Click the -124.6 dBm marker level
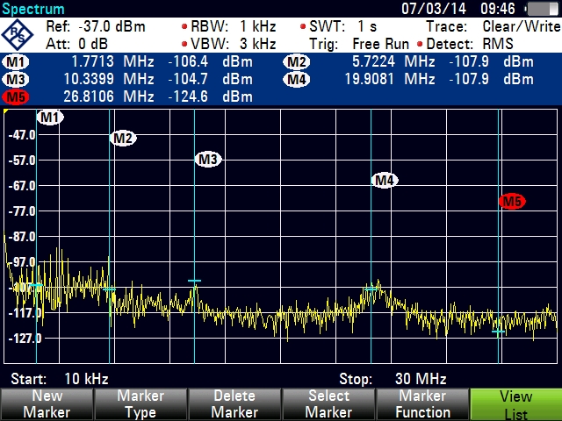 (211, 96)
